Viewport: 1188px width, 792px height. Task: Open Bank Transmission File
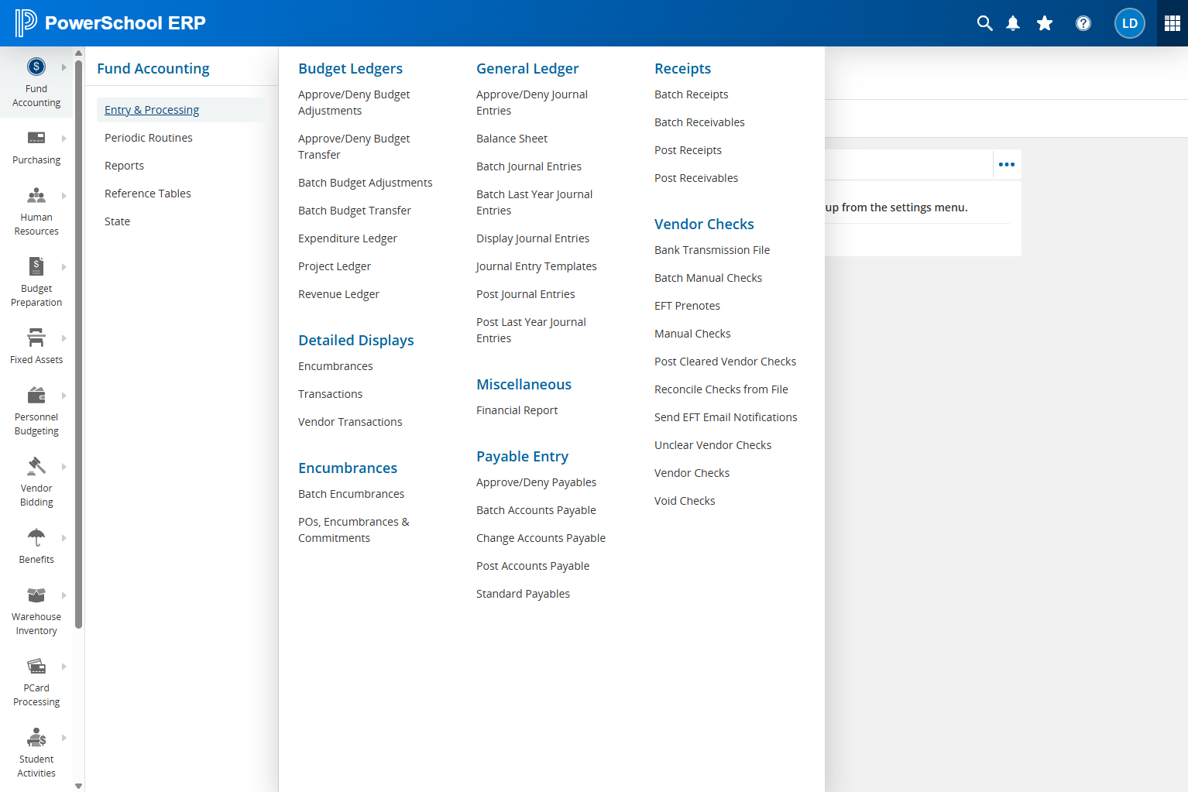[712, 250]
